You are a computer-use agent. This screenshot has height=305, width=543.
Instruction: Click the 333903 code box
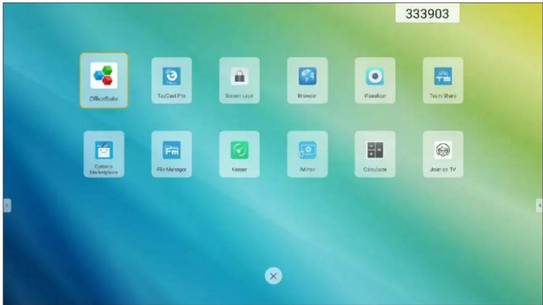[427, 14]
